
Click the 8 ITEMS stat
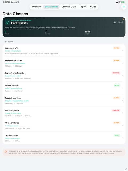7,33
